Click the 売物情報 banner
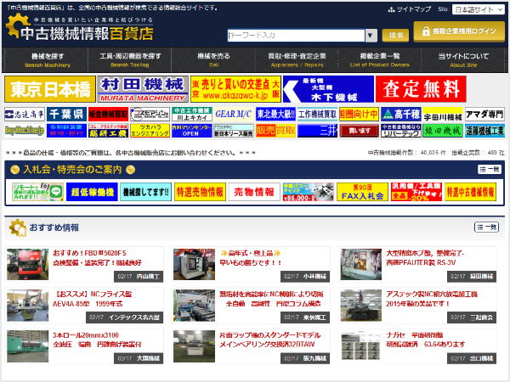The height and width of the screenshot is (382, 510). pos(254,192)
